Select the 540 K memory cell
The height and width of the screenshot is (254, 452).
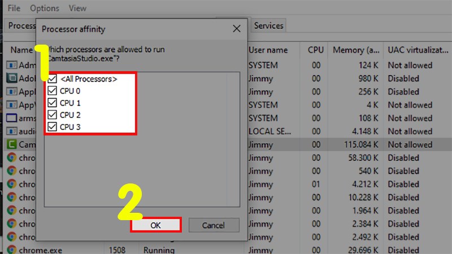coord(368,171)
